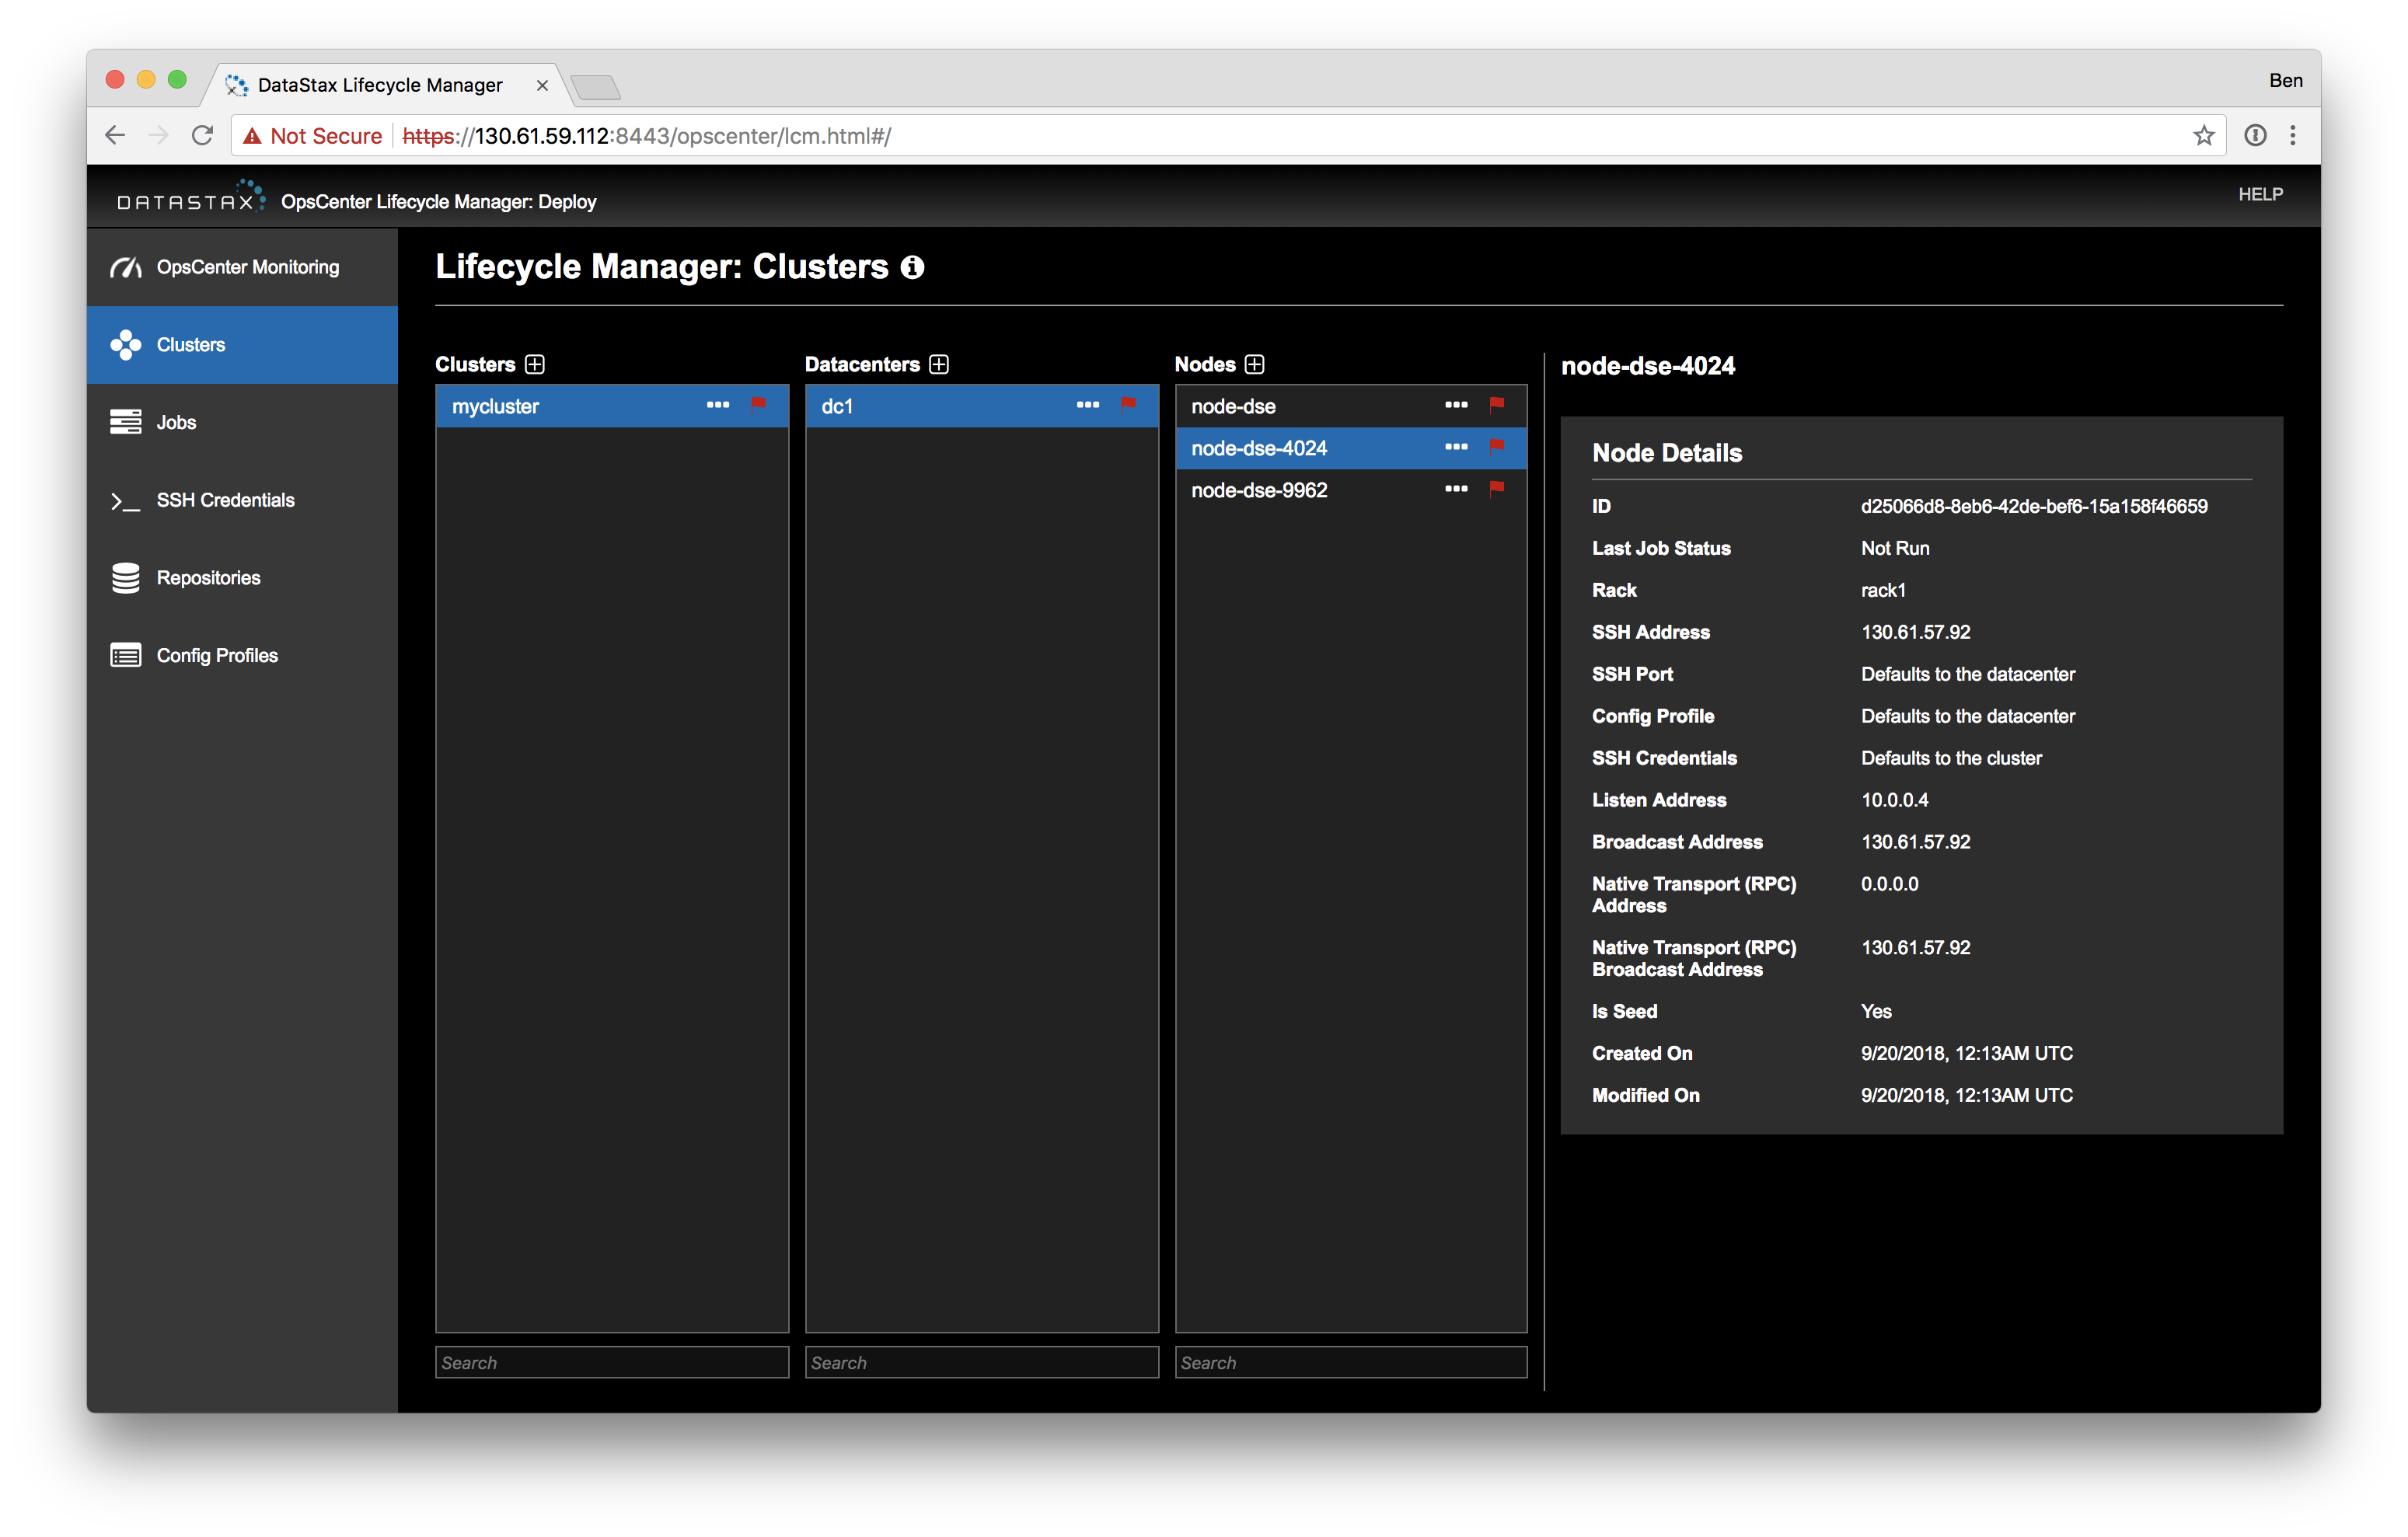Image resolution: width=2408 pixels, height=1537 pixels.
Task: Click the info icon beside Clusters heading
Action: pos(912,267)
